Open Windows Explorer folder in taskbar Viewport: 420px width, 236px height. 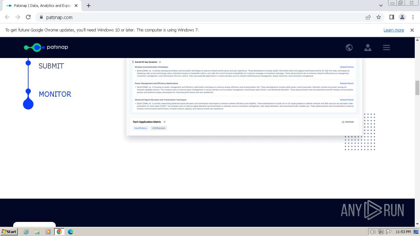37,232
